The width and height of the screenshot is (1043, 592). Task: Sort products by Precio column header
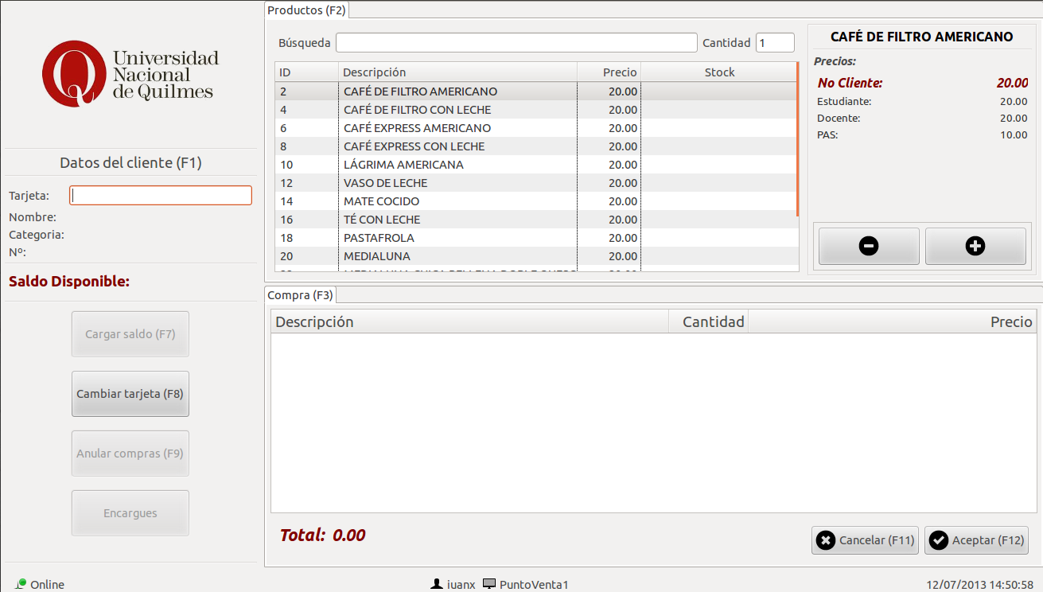coord(609,72)
